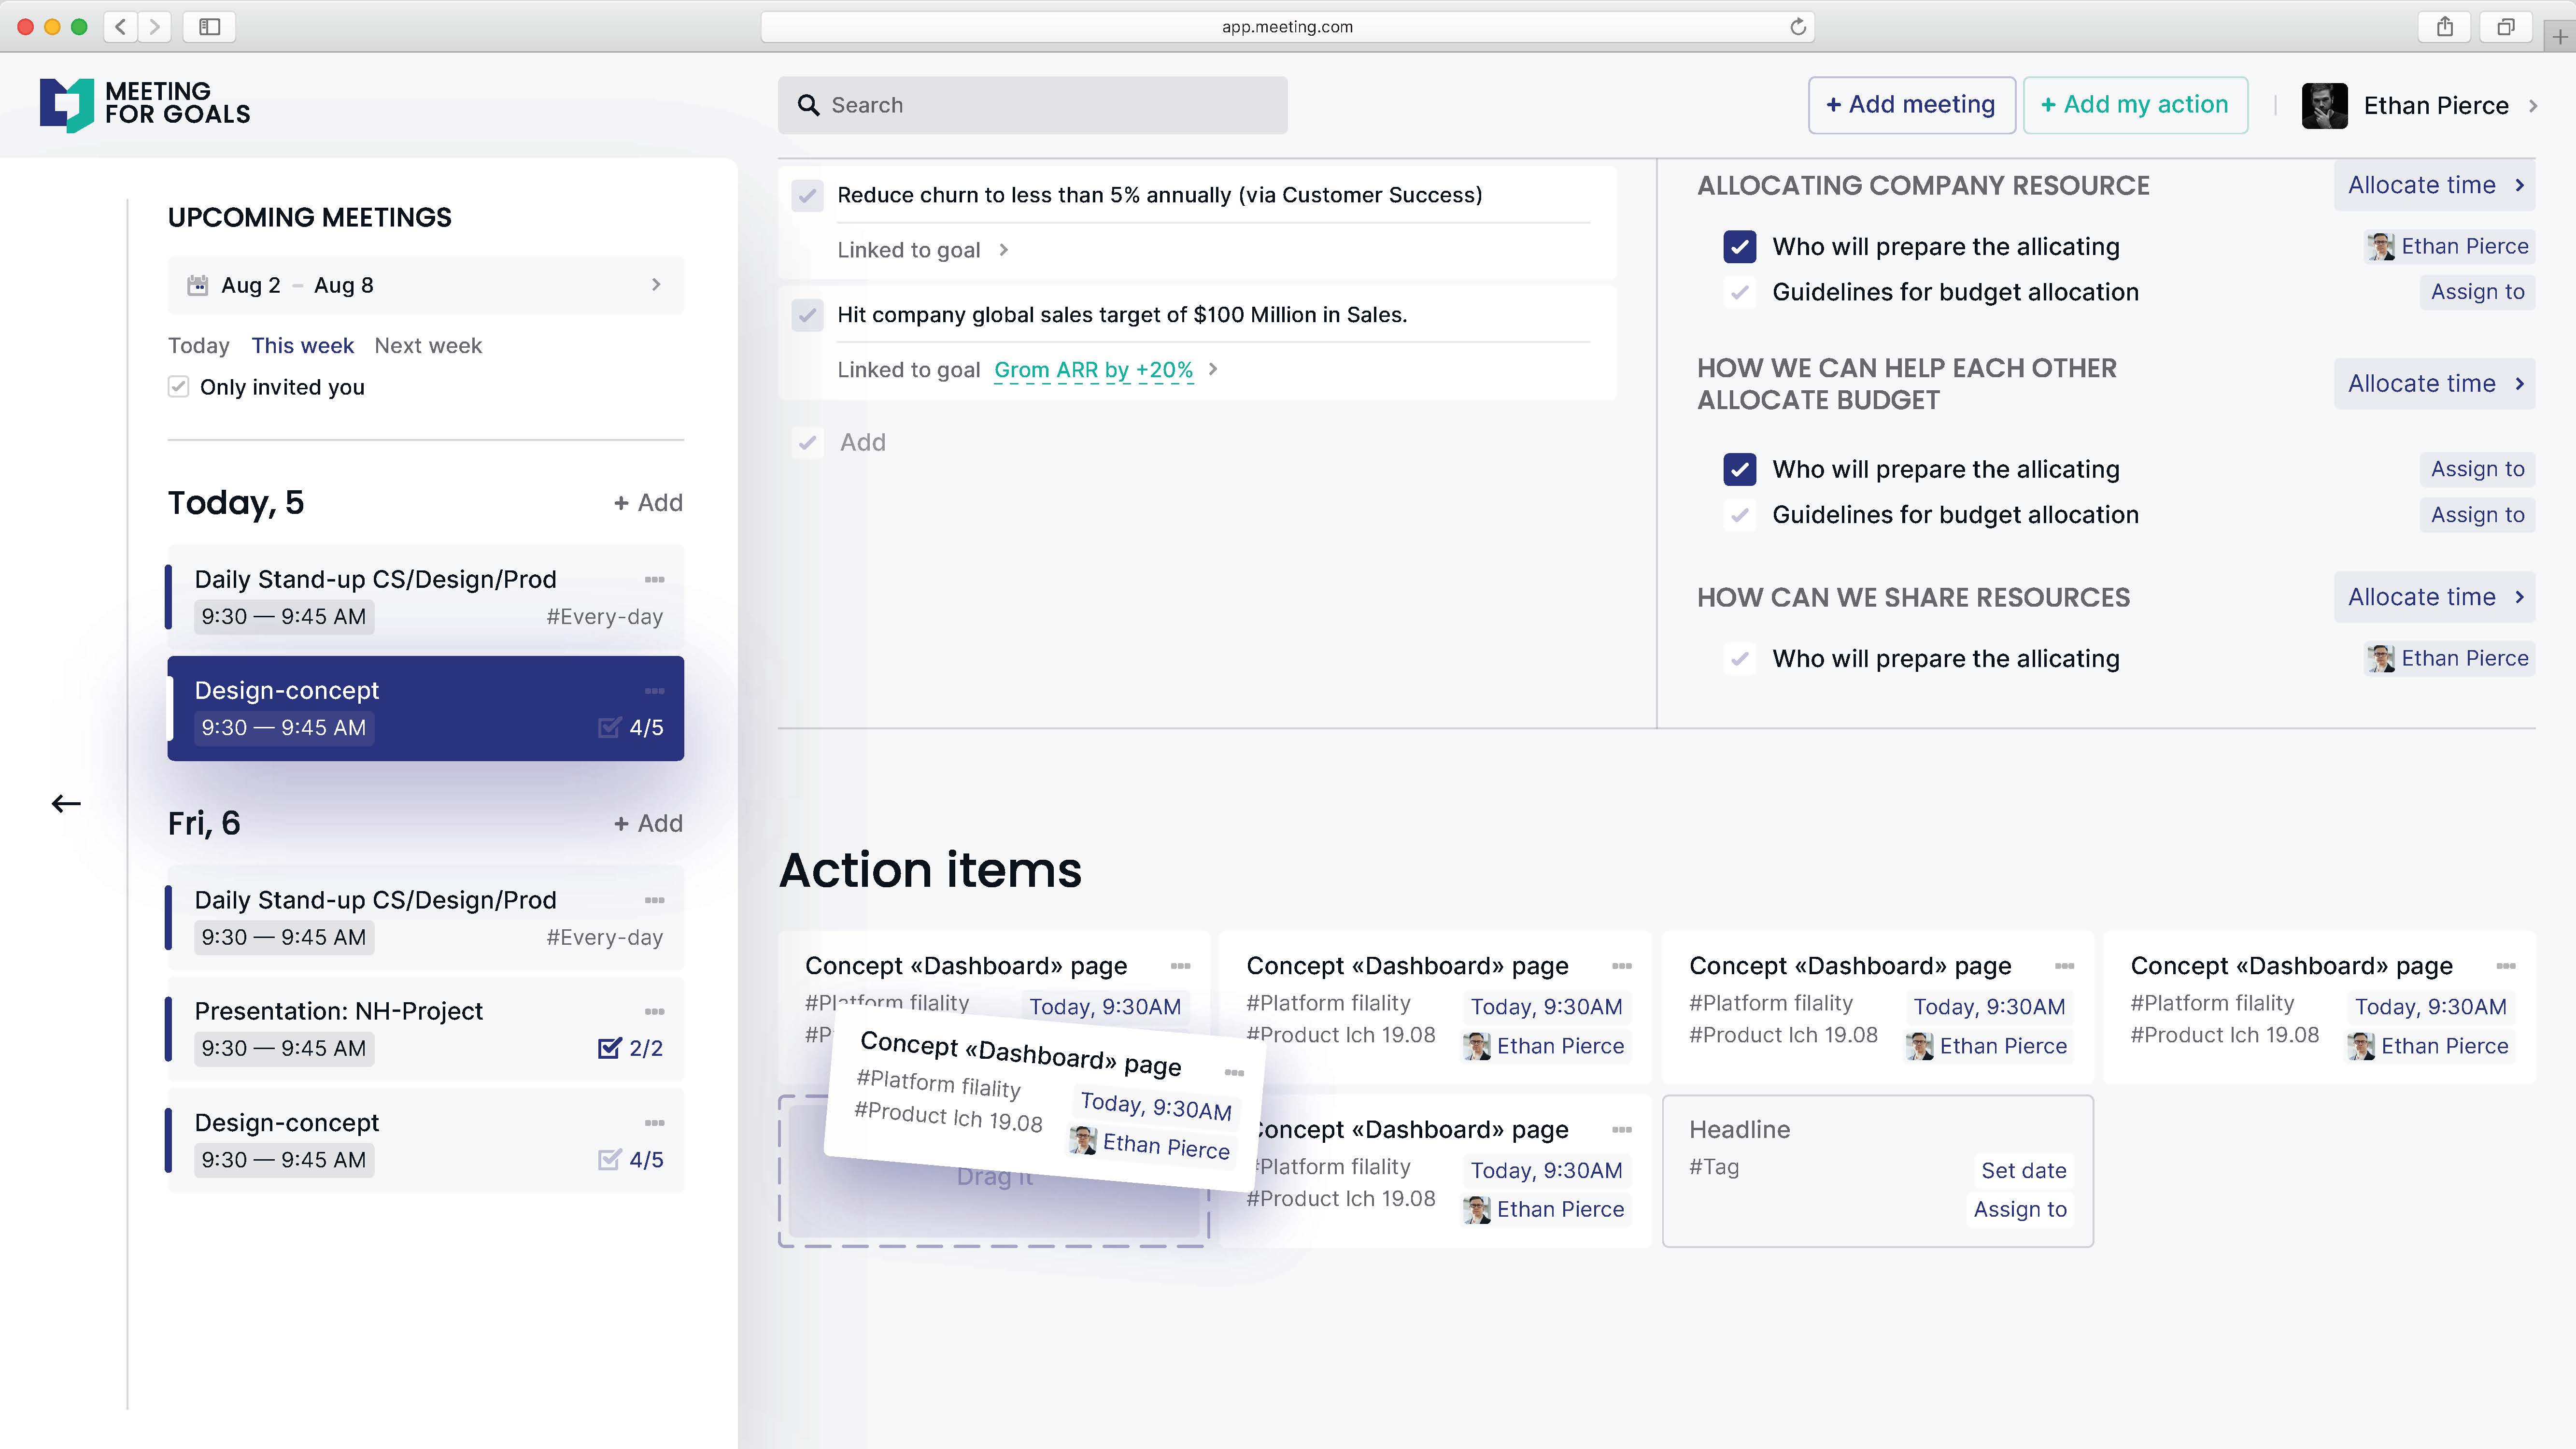The height and width of the screenshot is (1449, 2576).
Task: Click Ethan Pierce's profile avatar
Action: point(2324,105)
